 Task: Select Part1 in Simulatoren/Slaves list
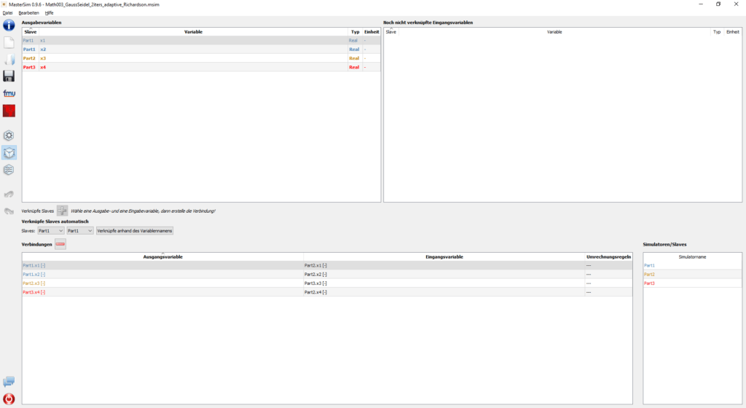pos(692,265)
